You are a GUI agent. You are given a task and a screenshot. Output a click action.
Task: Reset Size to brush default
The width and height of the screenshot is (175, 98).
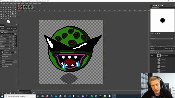14,36
